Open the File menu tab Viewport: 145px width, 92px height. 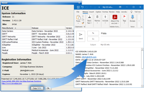point(78,12)
